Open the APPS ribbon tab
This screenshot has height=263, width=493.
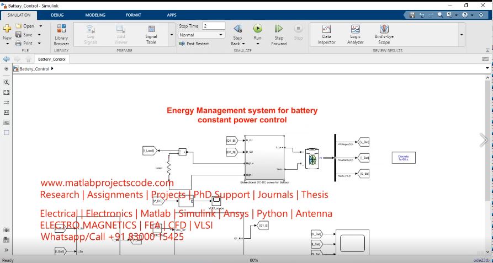pos(172,15)
